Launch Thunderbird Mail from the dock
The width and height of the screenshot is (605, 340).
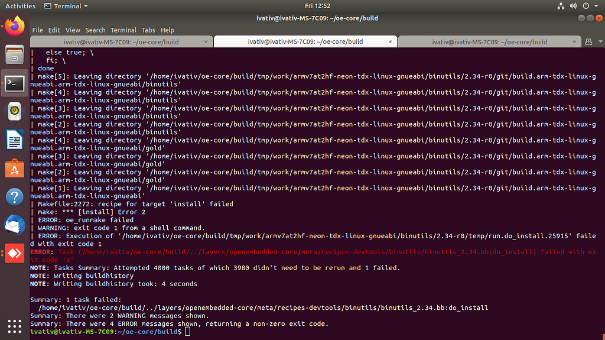pyautogui.click(x=14, y=225)
